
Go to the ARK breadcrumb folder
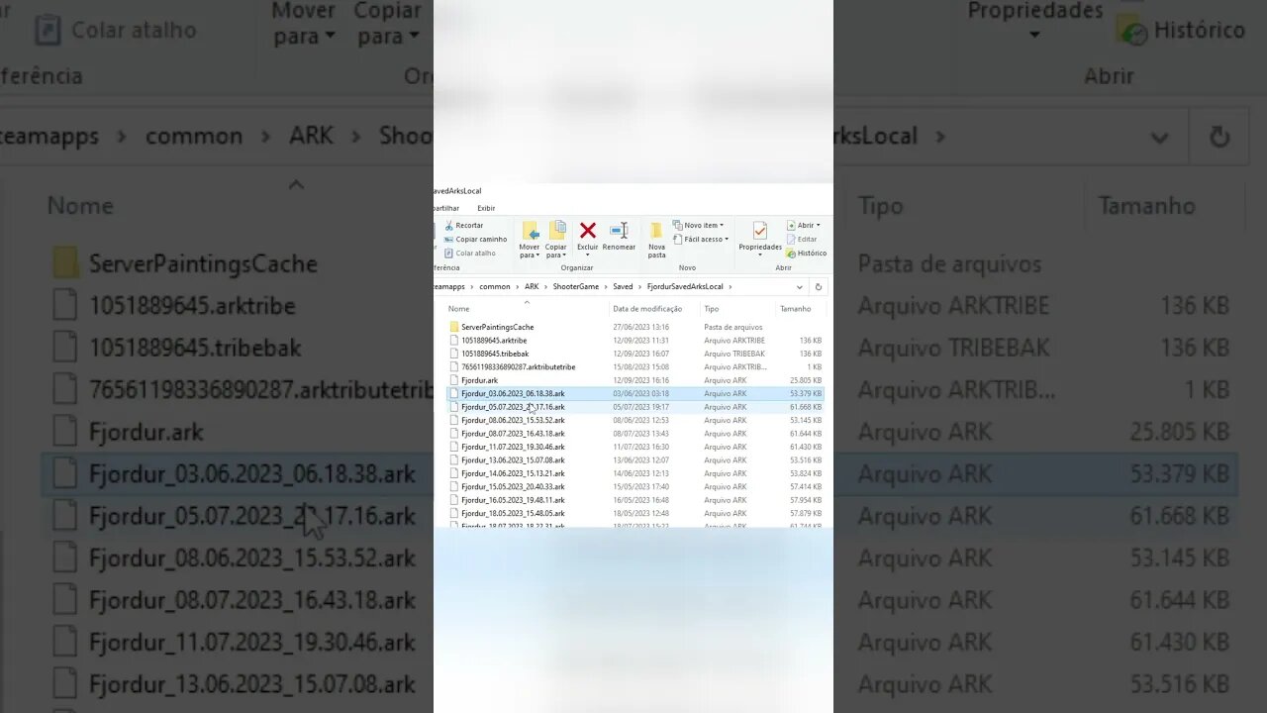(x=532, y=286)
